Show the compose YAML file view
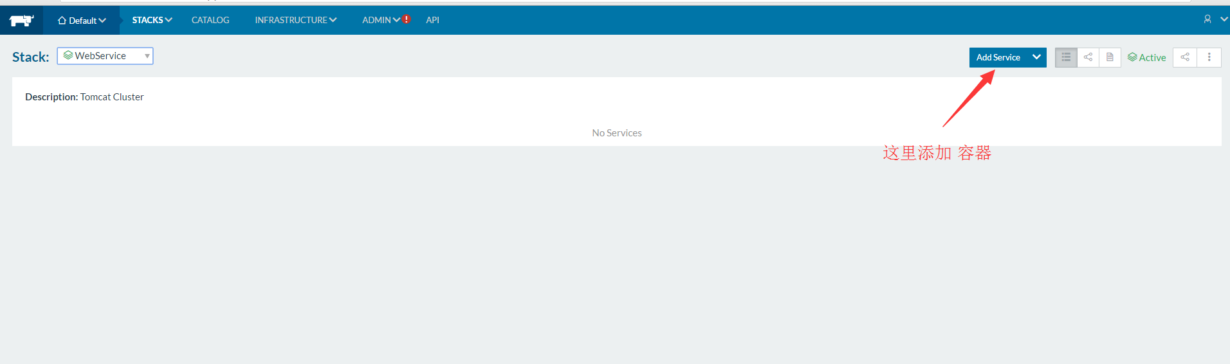The height and width of the screenshot is (364, 1230). (1110, 57)
